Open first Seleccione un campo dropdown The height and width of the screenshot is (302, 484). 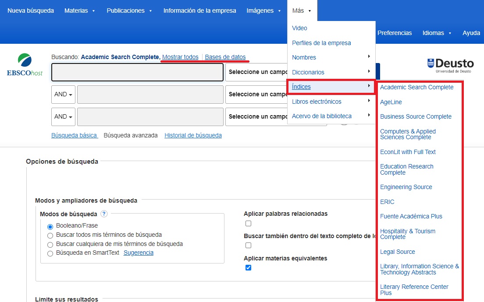[x=257, y=72]
